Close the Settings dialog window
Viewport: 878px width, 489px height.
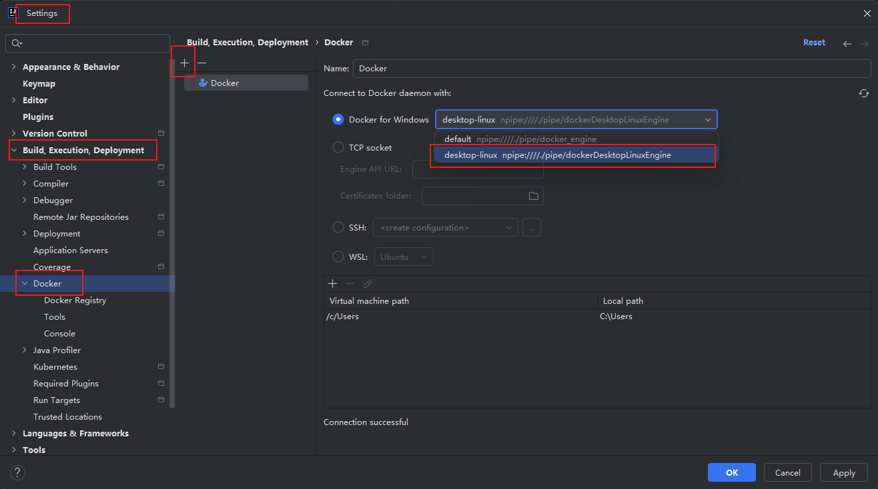pos(866,13)
